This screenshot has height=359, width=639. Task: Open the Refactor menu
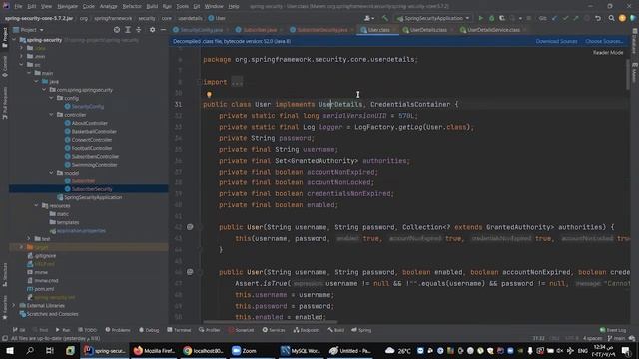click(132, 7)
